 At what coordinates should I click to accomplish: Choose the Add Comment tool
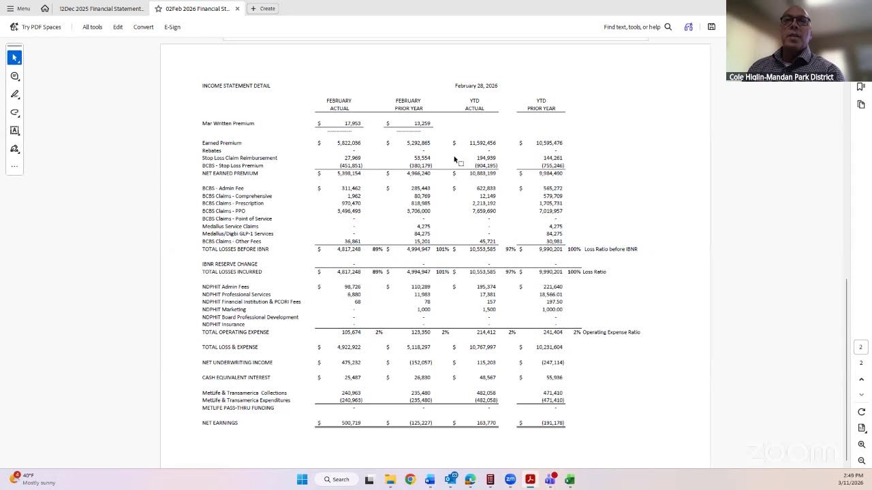pyautogui.click(x=15, y=76)
